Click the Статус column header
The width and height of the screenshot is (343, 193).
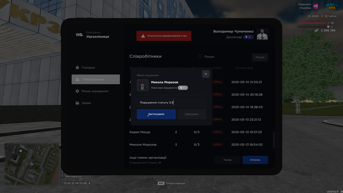pos(217,68)
